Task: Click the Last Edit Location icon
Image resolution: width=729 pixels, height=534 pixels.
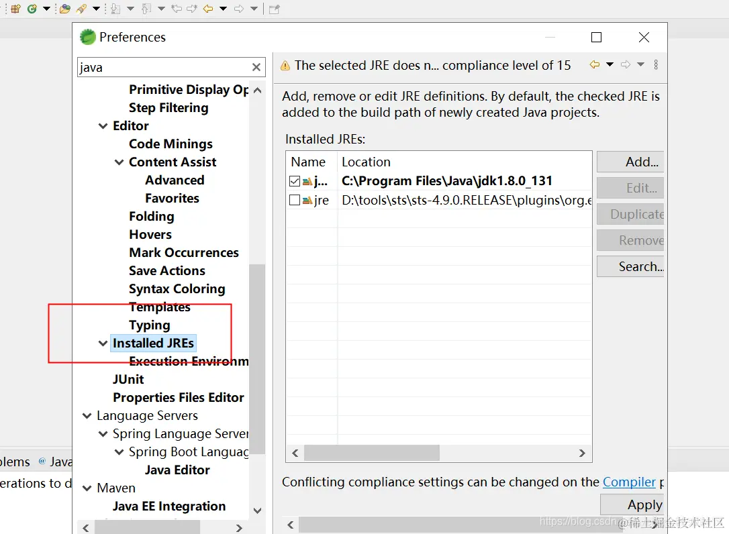Action: point(177,9)
